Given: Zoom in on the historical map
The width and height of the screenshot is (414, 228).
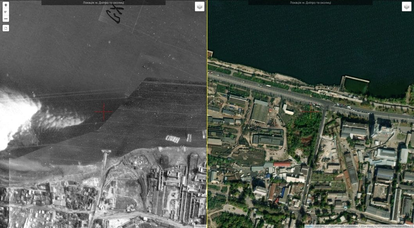Looking at the screenshot, I should (6, 5).
